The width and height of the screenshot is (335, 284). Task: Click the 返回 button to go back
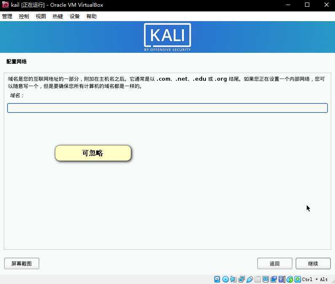[x=275, y=263]
